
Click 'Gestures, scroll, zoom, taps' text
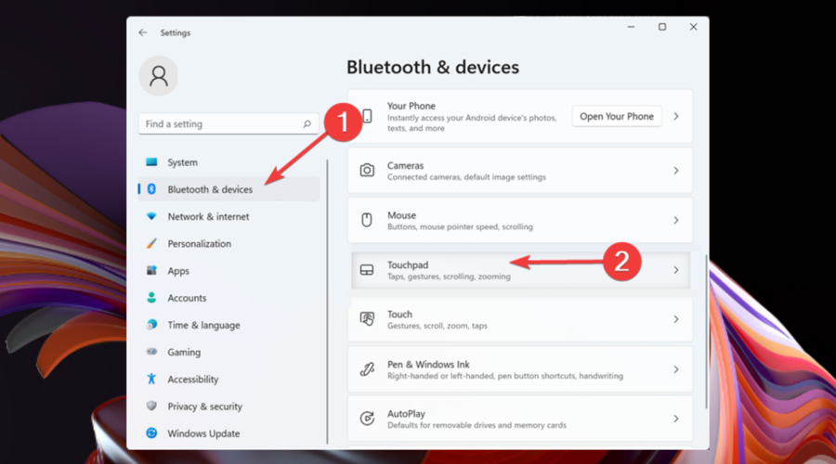click(438, 326)
